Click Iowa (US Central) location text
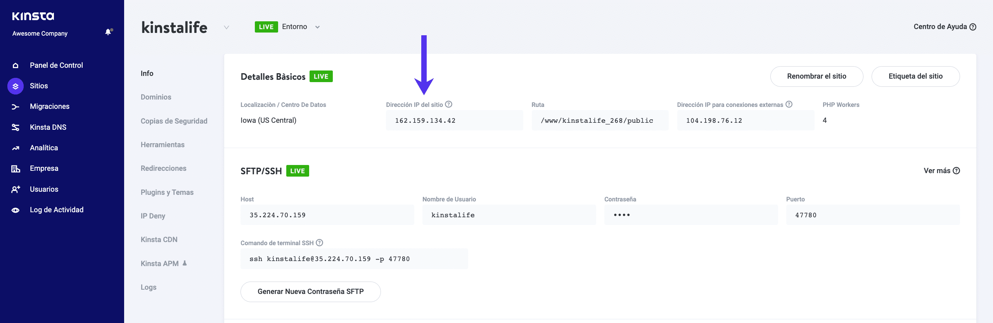The height and width of the screenshot is (323, 993). click(268, 120)
